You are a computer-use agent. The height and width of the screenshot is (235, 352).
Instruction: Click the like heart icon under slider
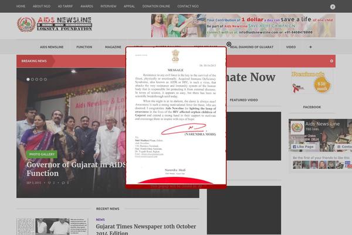tap(49, 183)
